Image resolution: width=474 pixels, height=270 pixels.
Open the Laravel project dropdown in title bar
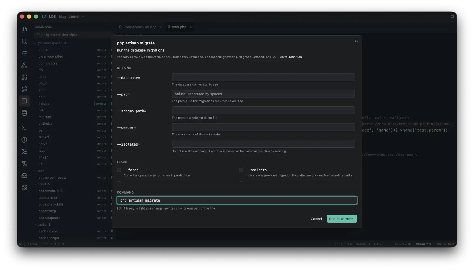click(x=76, y=17)
